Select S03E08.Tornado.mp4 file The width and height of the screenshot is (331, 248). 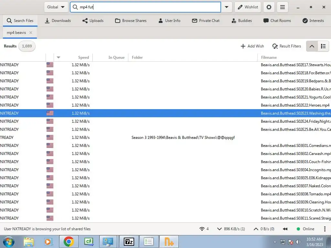tap(165, 194)
